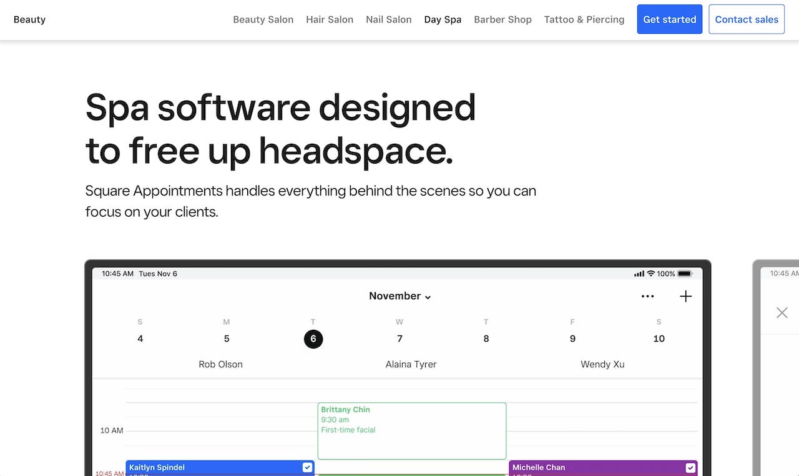Click the Rob Olson staff column header

pyautogui.click(x=220, y=364)
